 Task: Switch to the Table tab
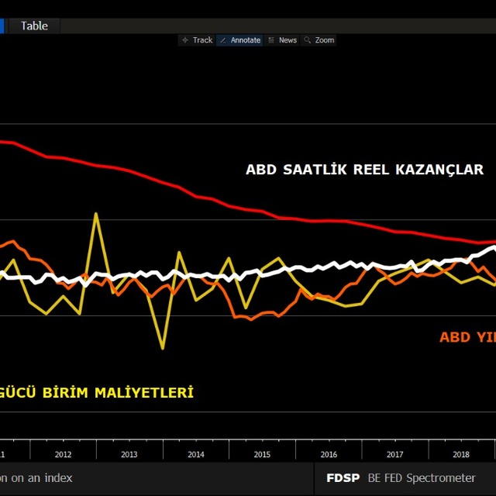pos(34,26)
